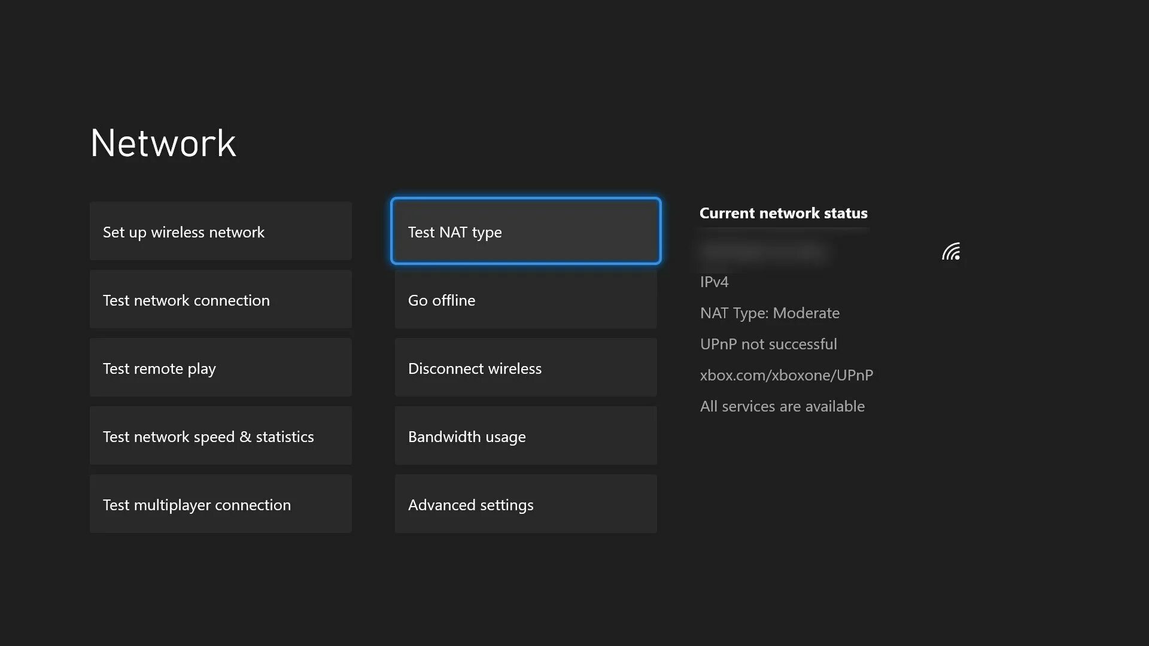Screen dimensions: 1149x646
Task: Click the wireless network signal icon
Action: coord(952,252)
